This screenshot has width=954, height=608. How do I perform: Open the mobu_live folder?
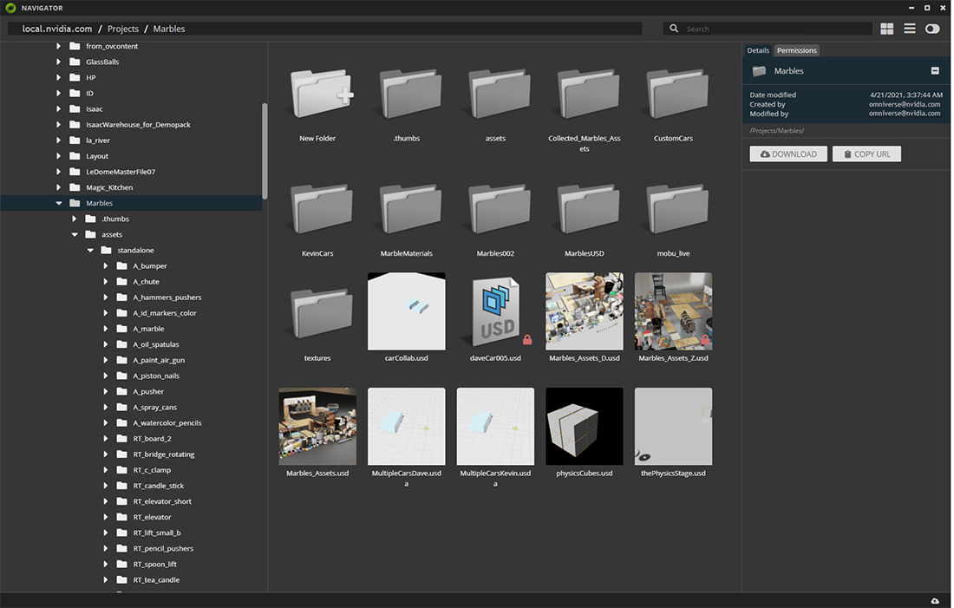[676, 209]
